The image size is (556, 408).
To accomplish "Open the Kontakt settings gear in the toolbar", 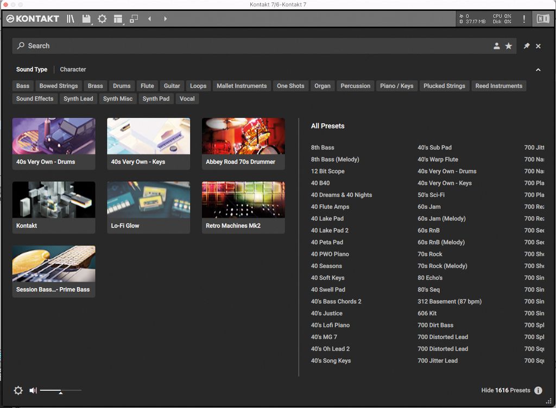I will click(103, 18).
